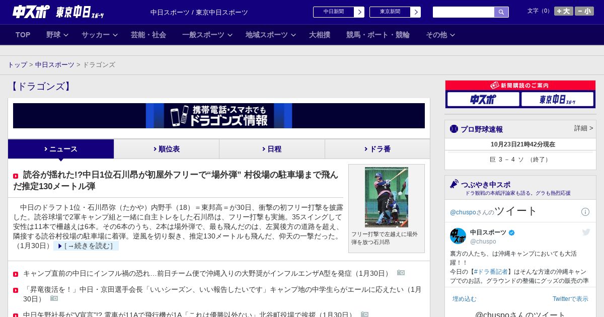Select the ニュース tab

click(61, 149)
